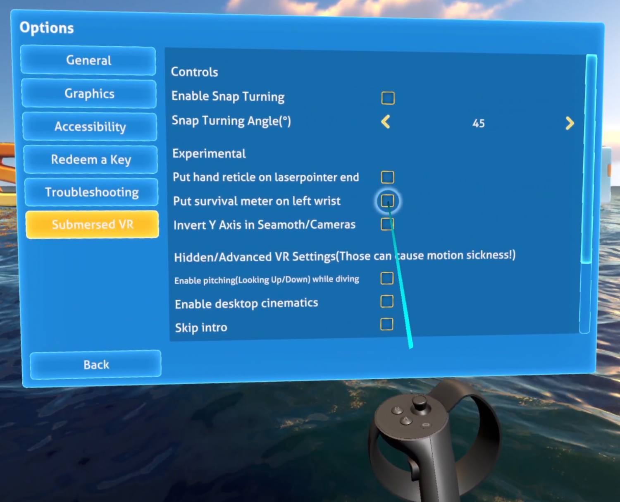The image size is (620, 502).
Task: Click the Back button
Action: (x=95, y=365)
